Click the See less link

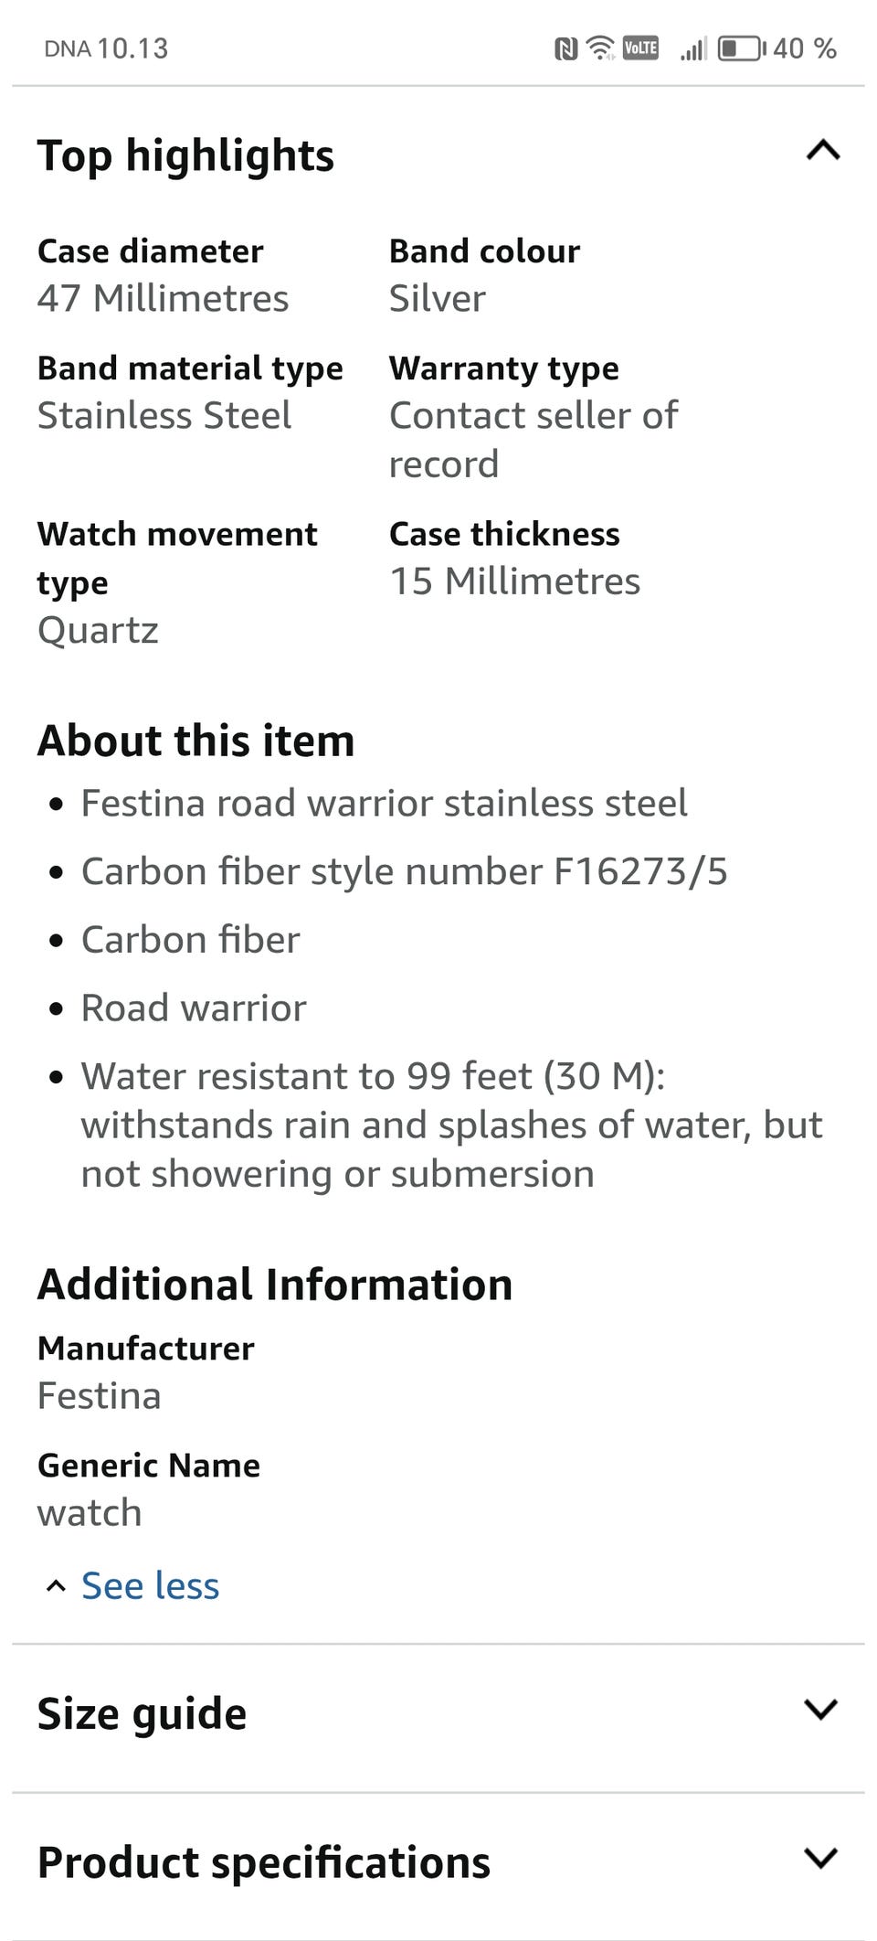coord(150,1586)
